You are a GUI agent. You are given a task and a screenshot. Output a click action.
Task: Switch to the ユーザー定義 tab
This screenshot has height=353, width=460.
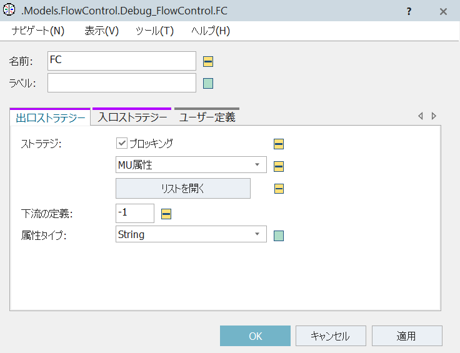coord(207,117)
